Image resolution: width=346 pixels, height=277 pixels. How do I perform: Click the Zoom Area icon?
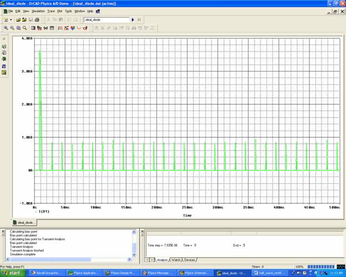pyautogui.click(x=18, y=28)
